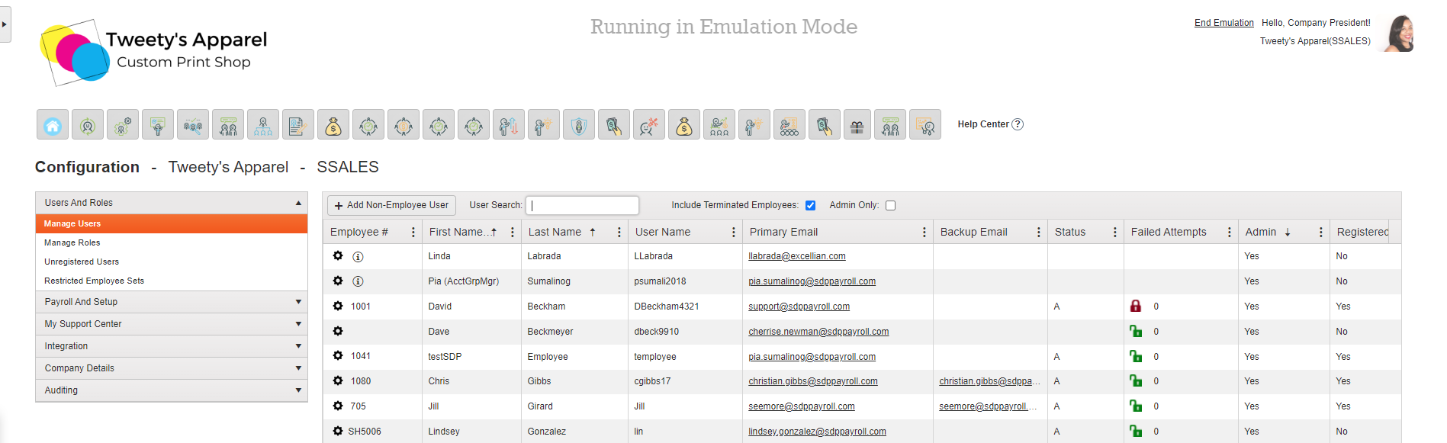Select Manage Roles in the sidebar
Image resolution: width=1447 pixels, height=443 pixels.
point(72,242)
